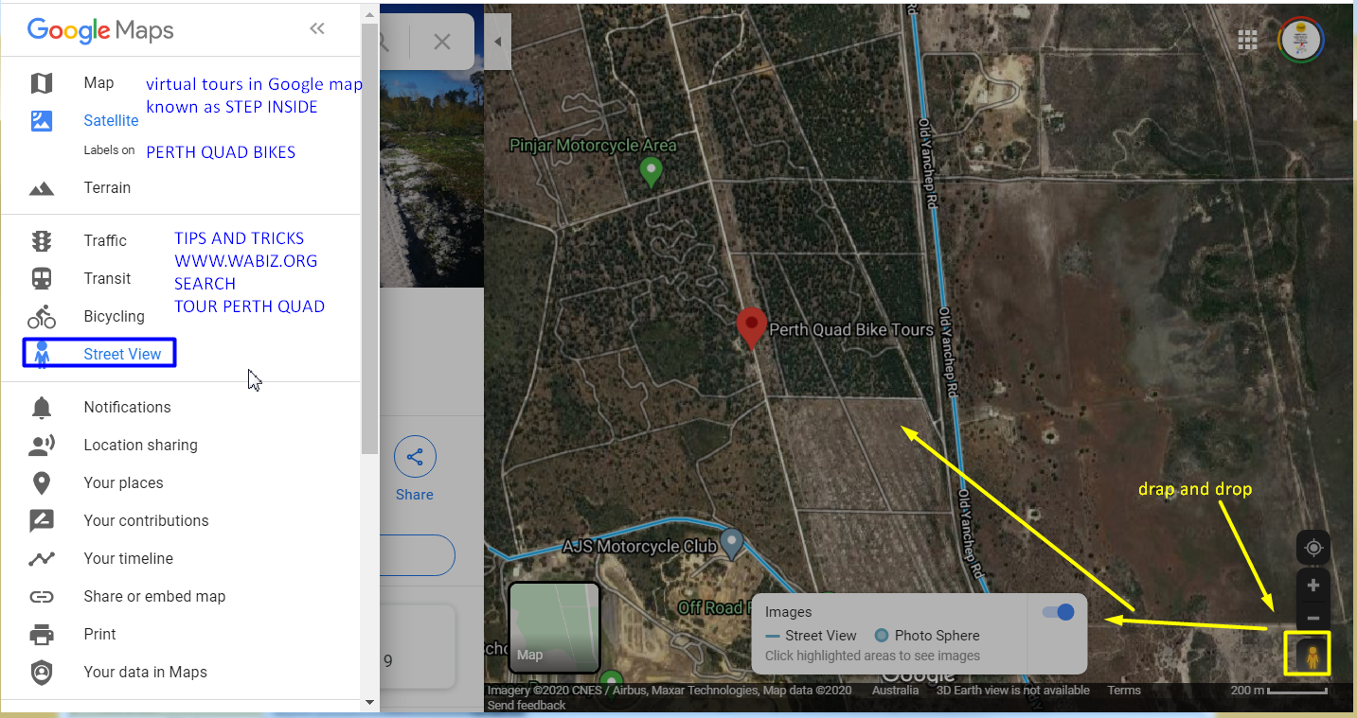Toggle the Images layer switch off
Image resolution: width=1357 pixels, height=718 pixels.
(x=1059, y=612)
